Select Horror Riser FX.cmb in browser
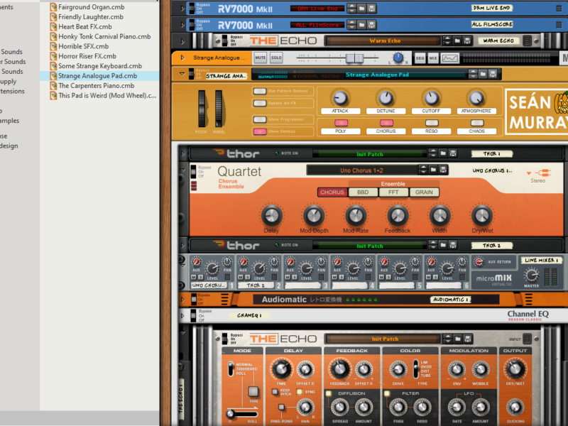 (x=87, y=56)
